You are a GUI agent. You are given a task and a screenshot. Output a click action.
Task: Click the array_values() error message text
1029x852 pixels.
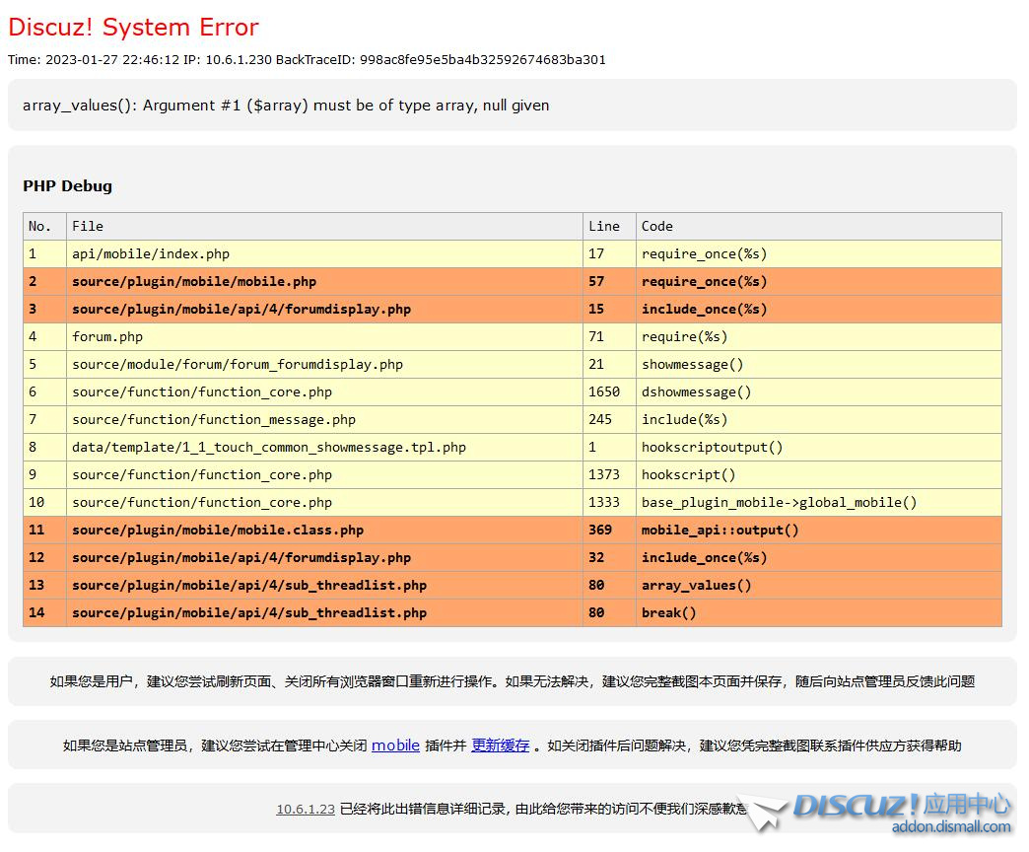(x=286, y=106)
